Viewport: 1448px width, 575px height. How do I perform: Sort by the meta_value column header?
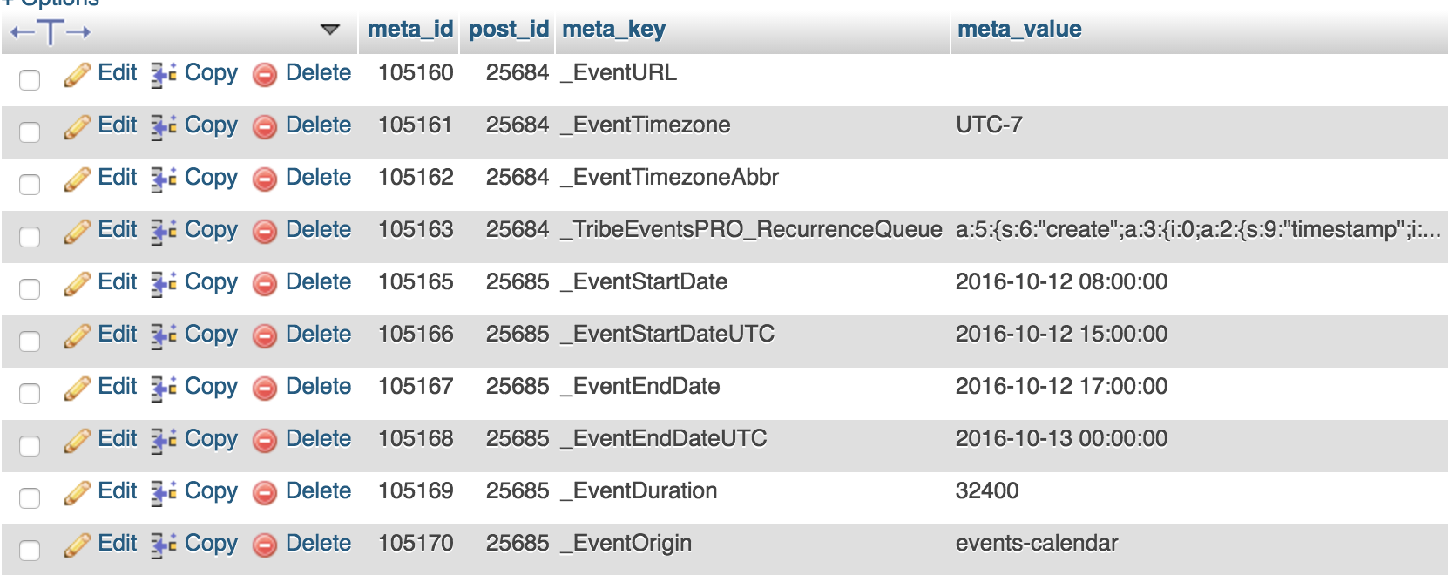pyautogui.click(x=1018, y=29)
